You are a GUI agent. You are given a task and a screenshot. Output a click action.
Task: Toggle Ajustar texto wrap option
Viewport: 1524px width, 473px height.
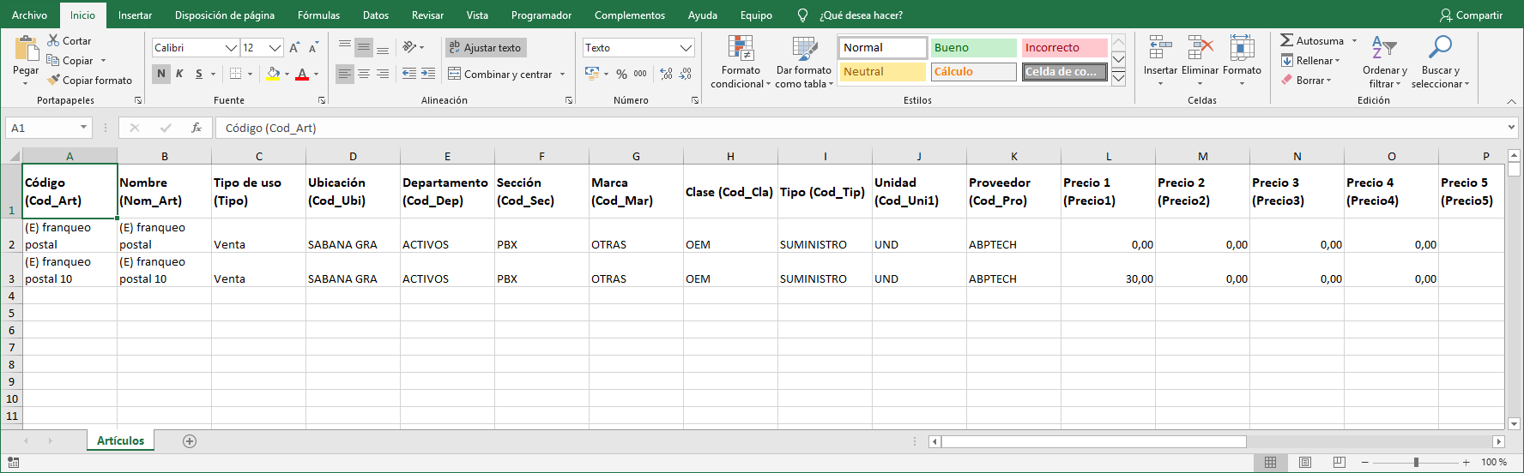pyautogui.click(x=485, y=48)
